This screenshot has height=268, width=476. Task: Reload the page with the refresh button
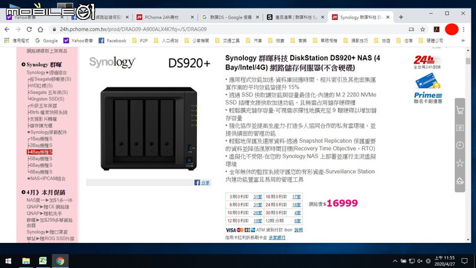(x=29, y=30)
